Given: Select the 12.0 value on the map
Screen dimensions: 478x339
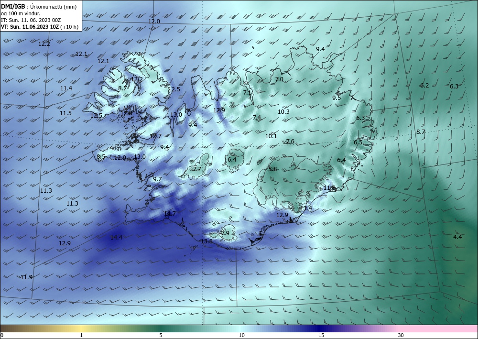Looking at the screenshot, I should (154, 22).
